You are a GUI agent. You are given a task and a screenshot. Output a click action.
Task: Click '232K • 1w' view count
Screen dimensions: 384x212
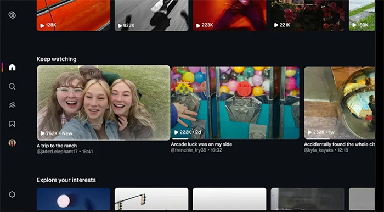click(x=321, y=132)
